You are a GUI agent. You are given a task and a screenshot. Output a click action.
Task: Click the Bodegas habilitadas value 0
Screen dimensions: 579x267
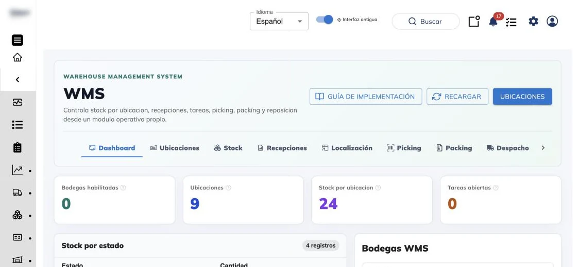(66, 204)
